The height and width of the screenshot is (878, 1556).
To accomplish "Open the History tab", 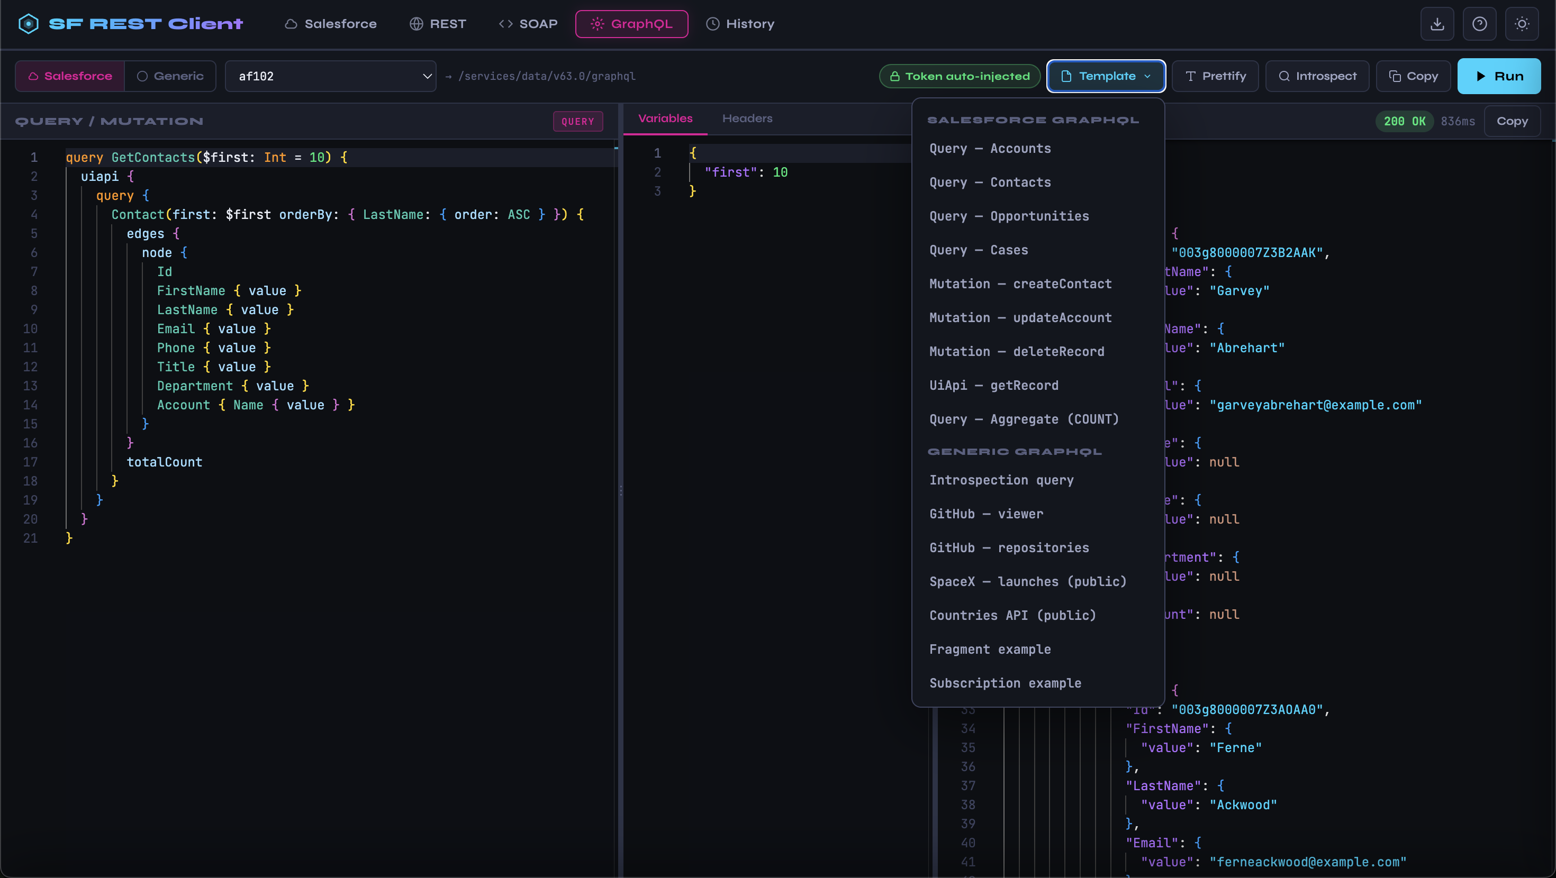I will (740, 24).
